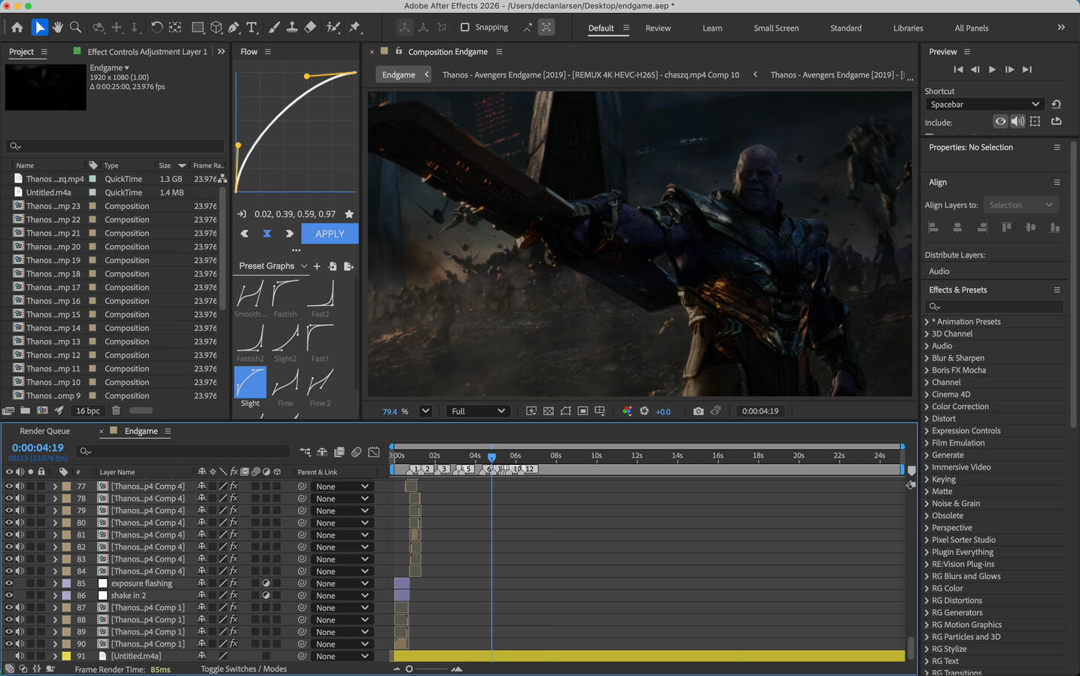Expand layer 85 exposure flashing properties

click(x=55, y=584)
